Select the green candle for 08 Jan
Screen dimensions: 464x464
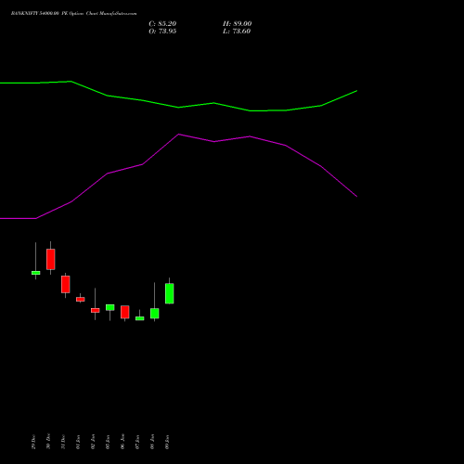[155, 314]
